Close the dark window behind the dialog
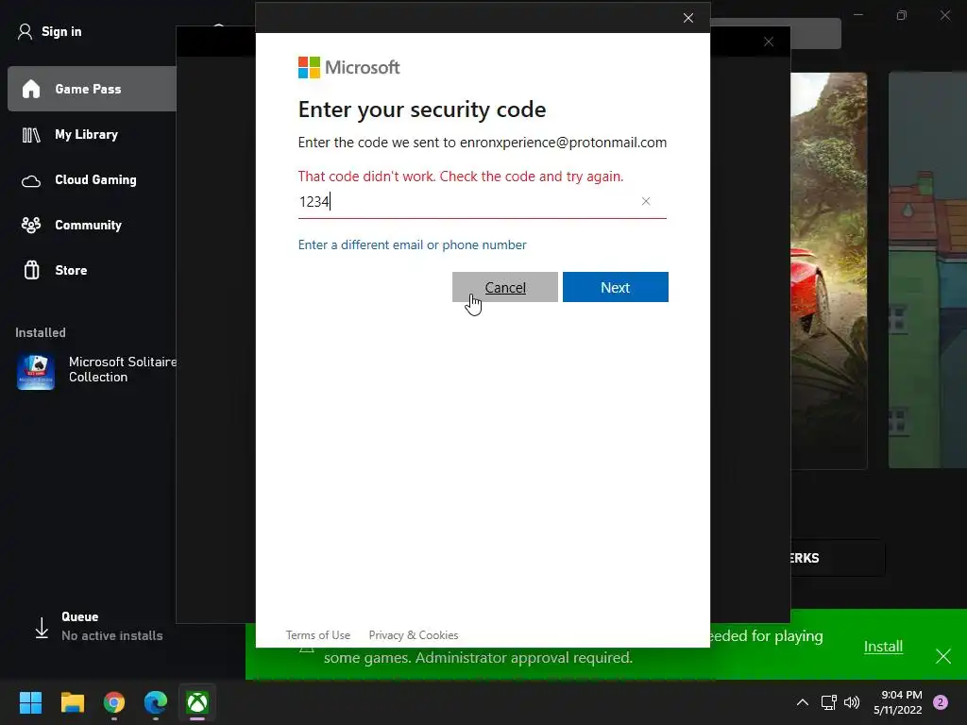This screenshot has width=967, height=725. coord(769,42)
